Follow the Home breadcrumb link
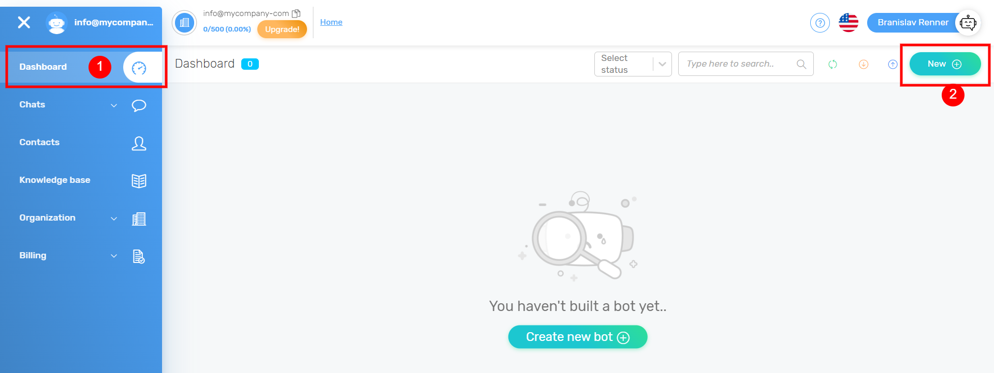Screen dimensions: 994x373 331,22
